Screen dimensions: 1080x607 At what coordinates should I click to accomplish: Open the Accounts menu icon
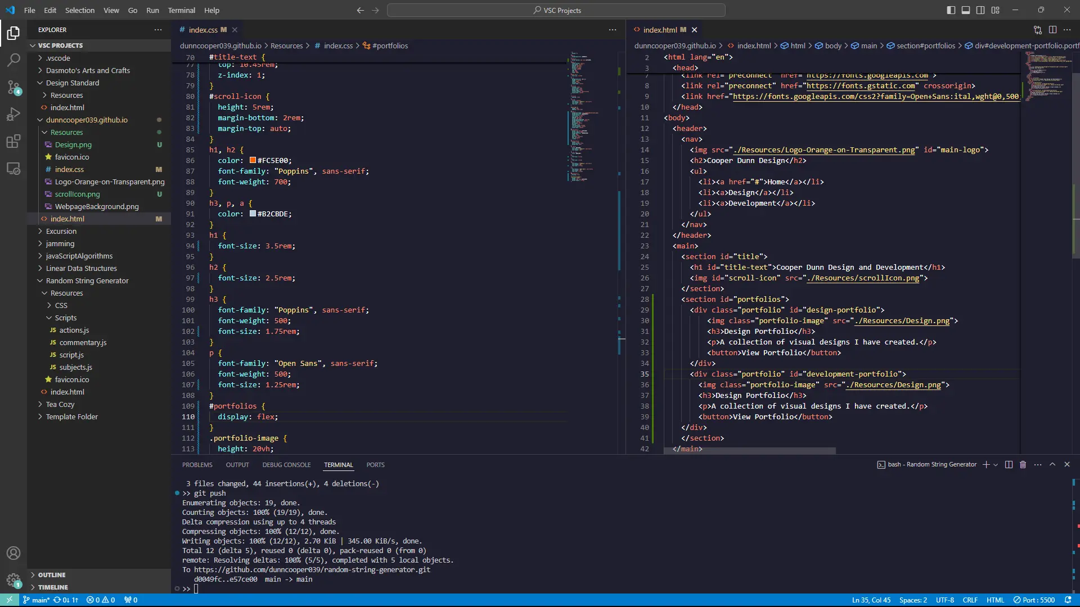coord(13,553)
